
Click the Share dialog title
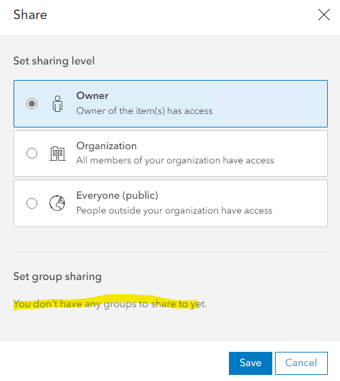30,15
